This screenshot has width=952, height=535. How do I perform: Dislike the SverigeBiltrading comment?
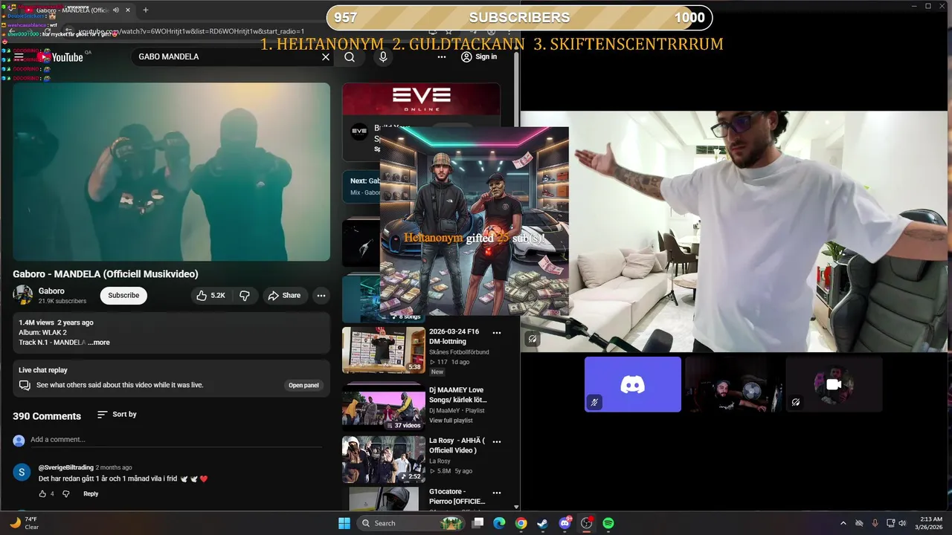65,493
